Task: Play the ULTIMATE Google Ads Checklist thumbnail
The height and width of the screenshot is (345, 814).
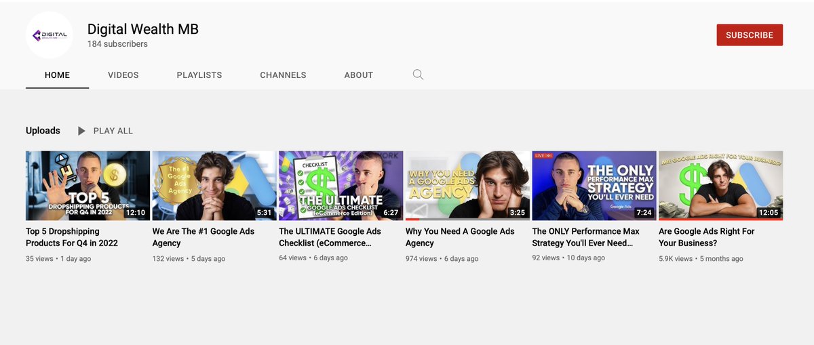Action: pos(341,186)
